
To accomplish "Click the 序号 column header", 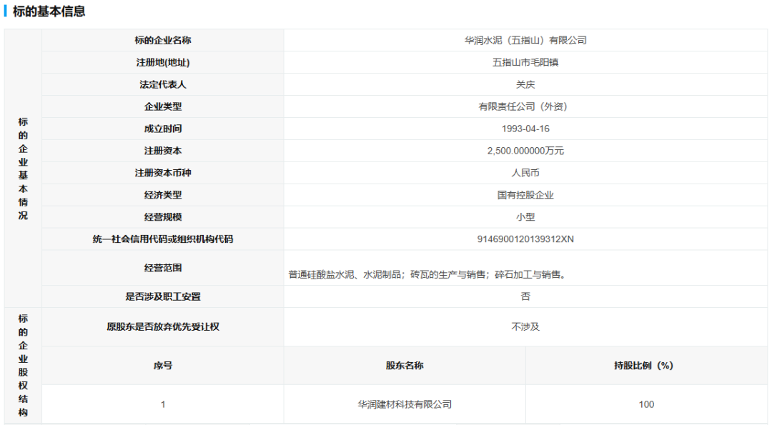I will click(x=163, y=366).
